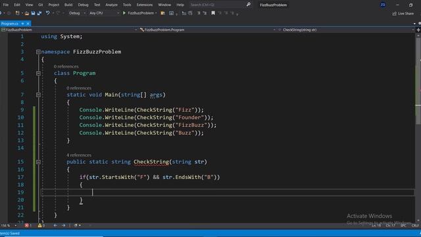Open the CheckString(string str) member dropdown

(347, 30)
